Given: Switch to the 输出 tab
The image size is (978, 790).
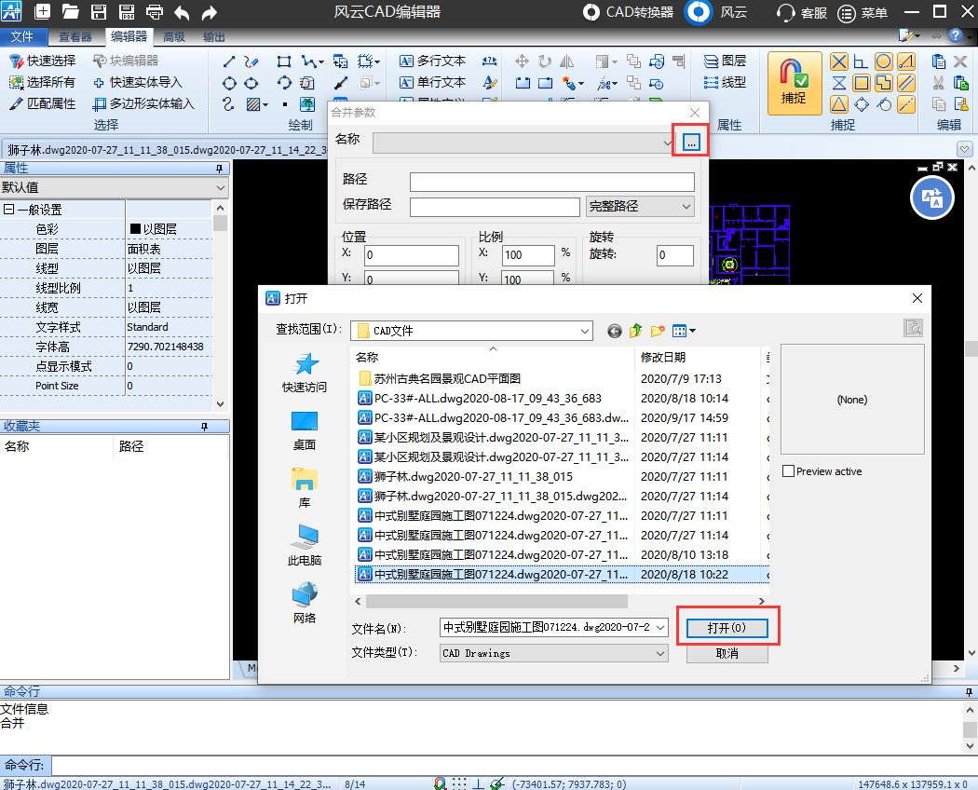Looking at the screenshot, I should (x=214, y=37).
